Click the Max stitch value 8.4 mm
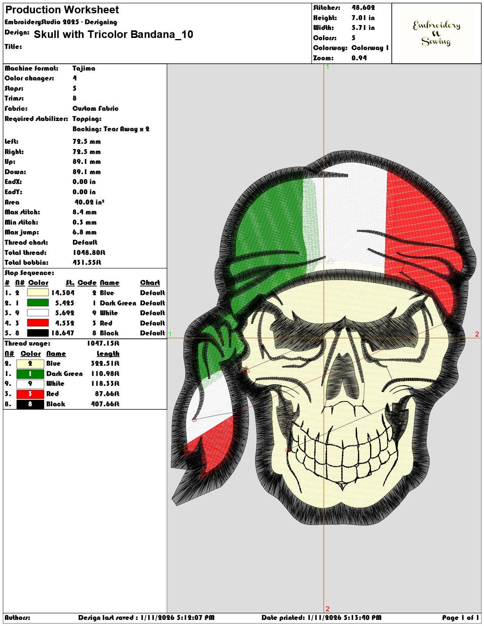This screenshot has width=484, height=626. [x=84, y=212]
